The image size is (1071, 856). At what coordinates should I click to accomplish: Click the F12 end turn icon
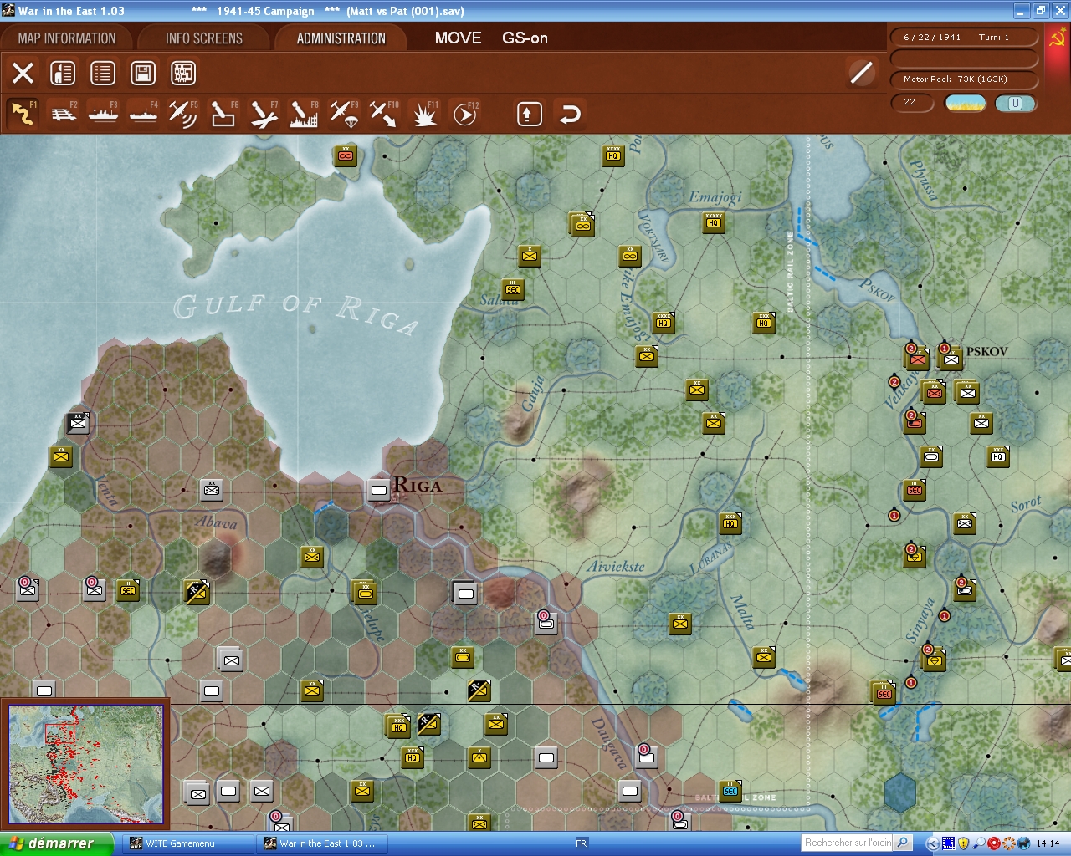464,114
